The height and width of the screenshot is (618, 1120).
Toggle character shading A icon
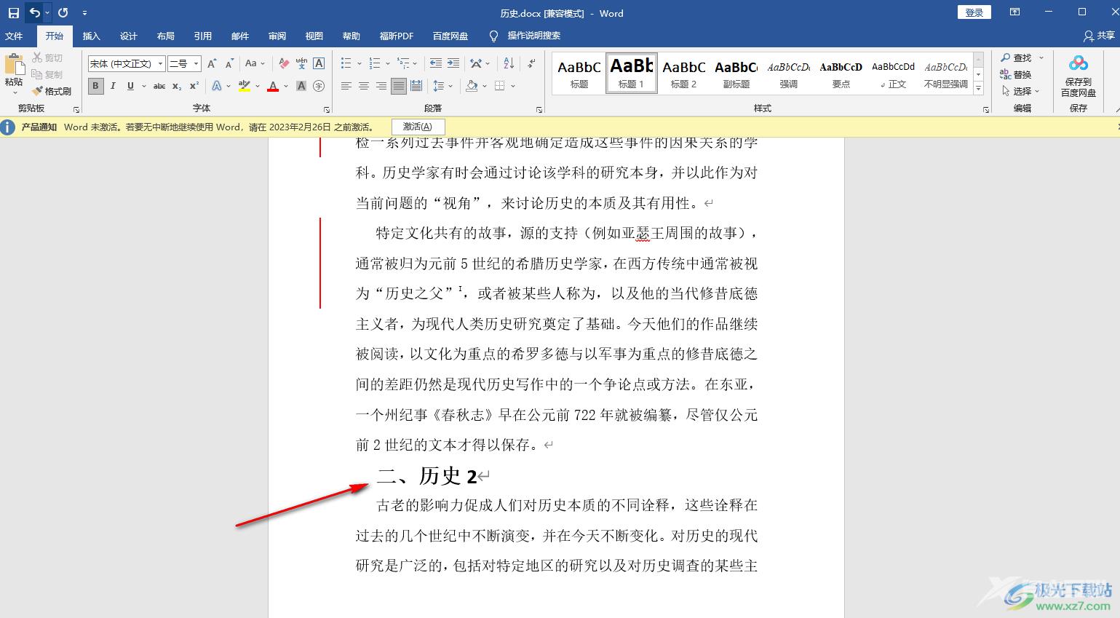pos(301,86)
